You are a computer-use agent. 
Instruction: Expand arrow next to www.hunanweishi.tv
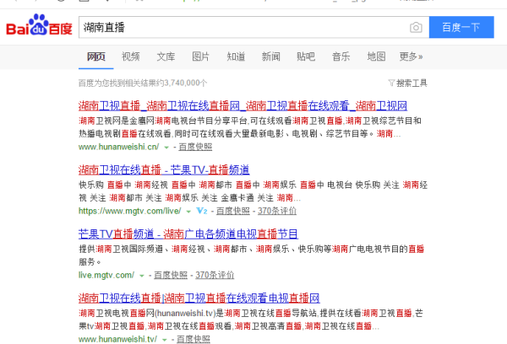coord(164,340)
